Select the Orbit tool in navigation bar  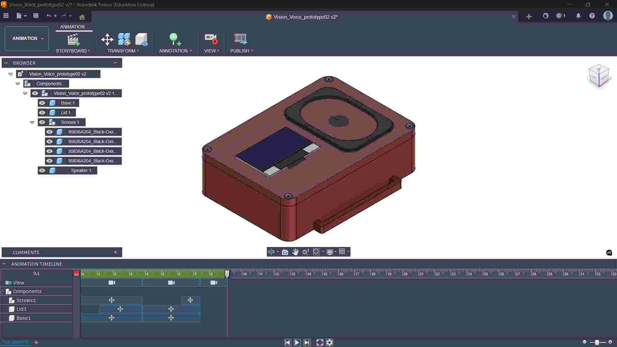[x=271, y=252]
